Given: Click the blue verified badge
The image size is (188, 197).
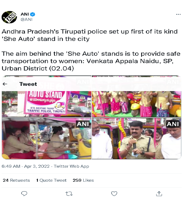Looking at the screenshot, I should [x=33, y=14].
